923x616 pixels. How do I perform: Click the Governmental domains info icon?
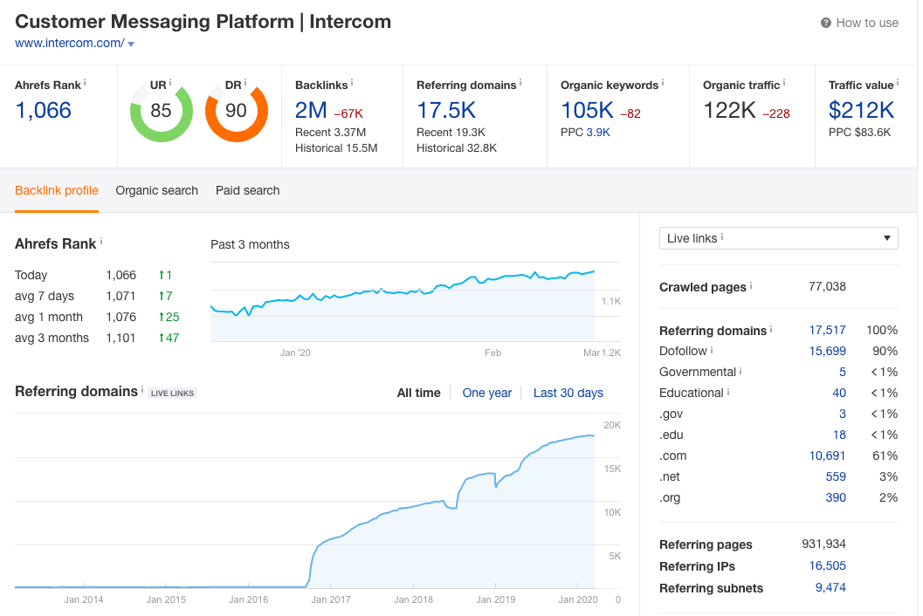point(740,372)
